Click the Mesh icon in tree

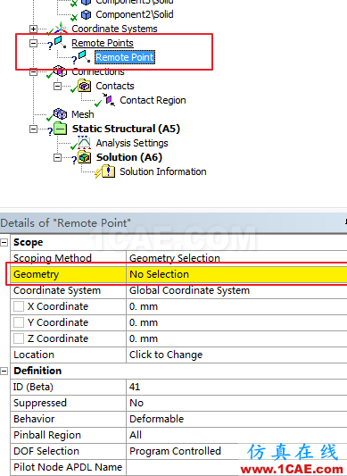61,114
